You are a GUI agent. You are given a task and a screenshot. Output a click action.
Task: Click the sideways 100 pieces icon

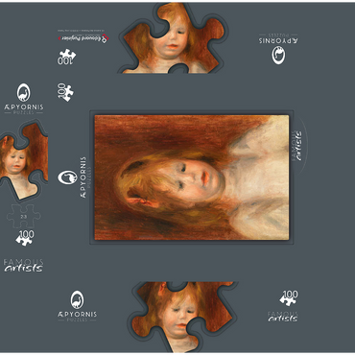click(x=65, y=92)
